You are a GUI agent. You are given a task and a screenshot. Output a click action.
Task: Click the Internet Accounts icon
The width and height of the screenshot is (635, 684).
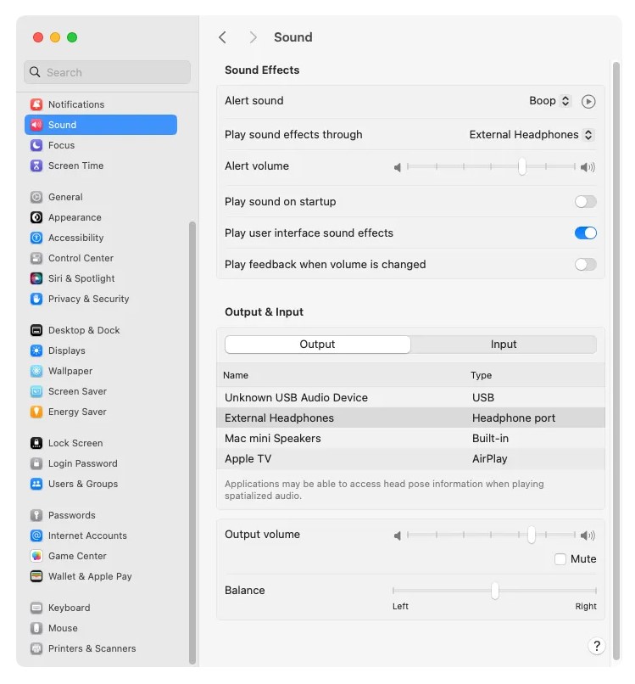tap(36, 535)
